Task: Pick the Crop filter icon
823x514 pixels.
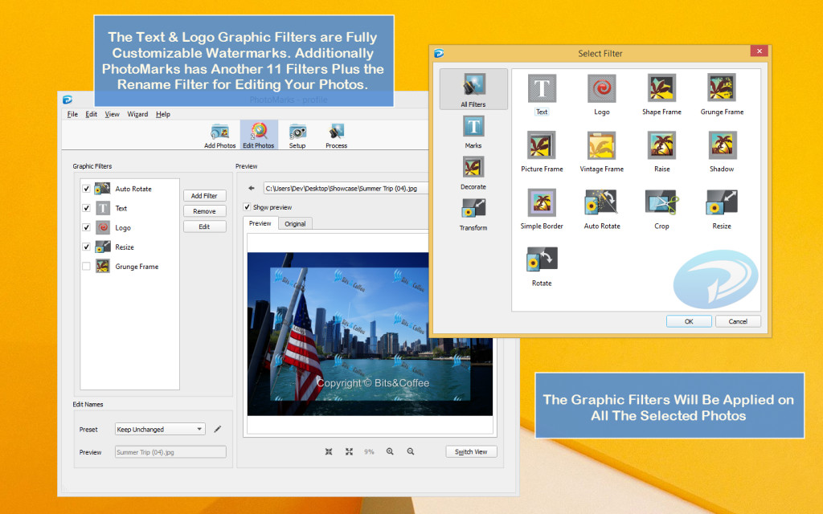Action: [661, 209]
